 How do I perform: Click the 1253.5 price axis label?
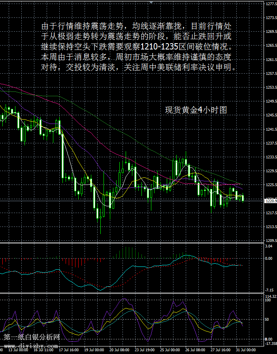pyautogui.click(x=271, y=88)
